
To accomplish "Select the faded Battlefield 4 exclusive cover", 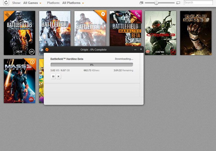I will (x=90, y=29).
